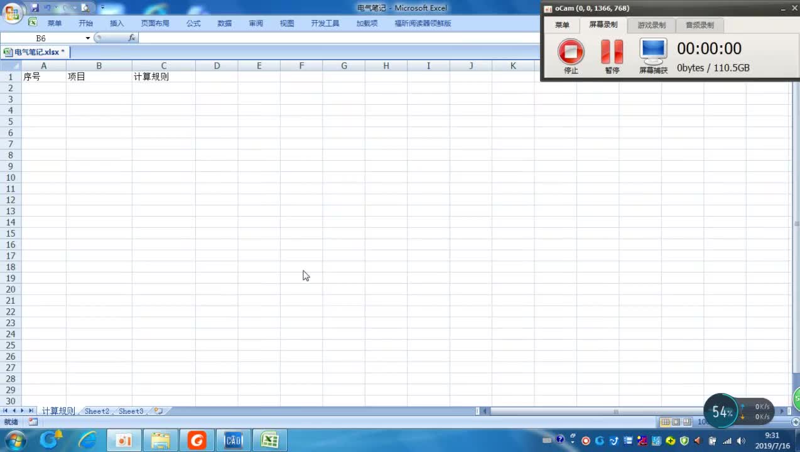Select oCam 游戏录制 tab

pyautogui.click(x=651, y=25)
